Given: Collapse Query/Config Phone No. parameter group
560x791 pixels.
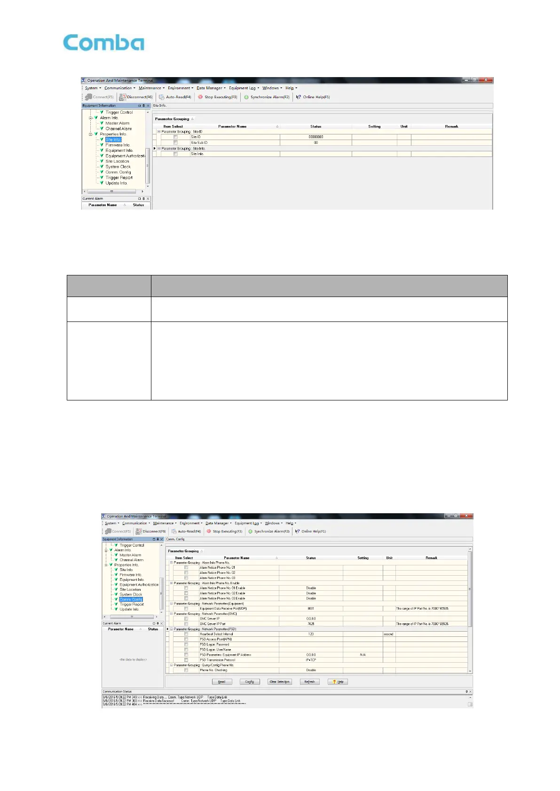Looking at the screenshot, I should click(172, 665).
